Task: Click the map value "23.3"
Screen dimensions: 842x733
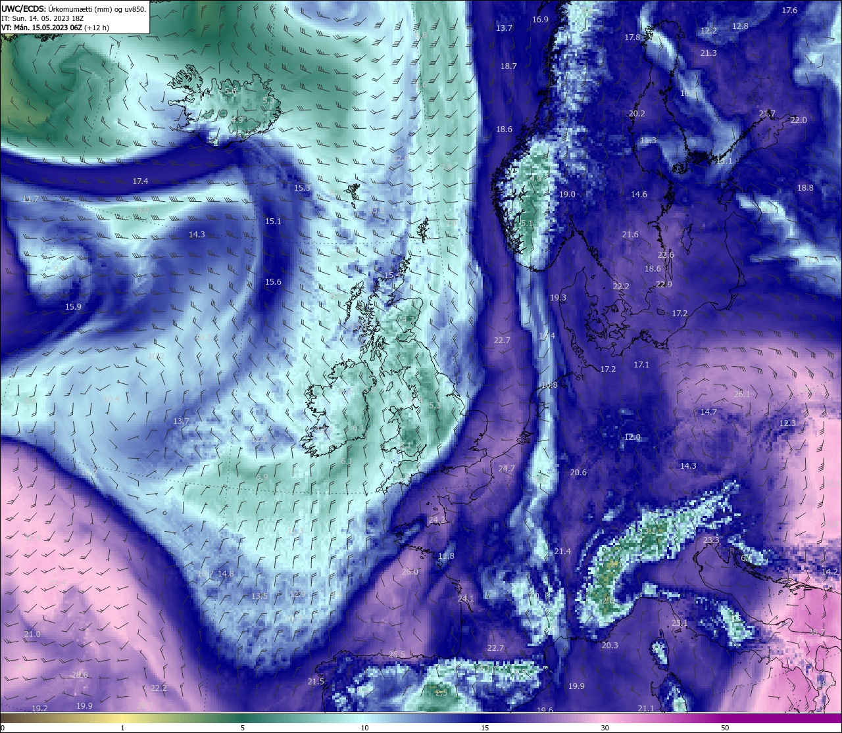Action: pos(711,540)
